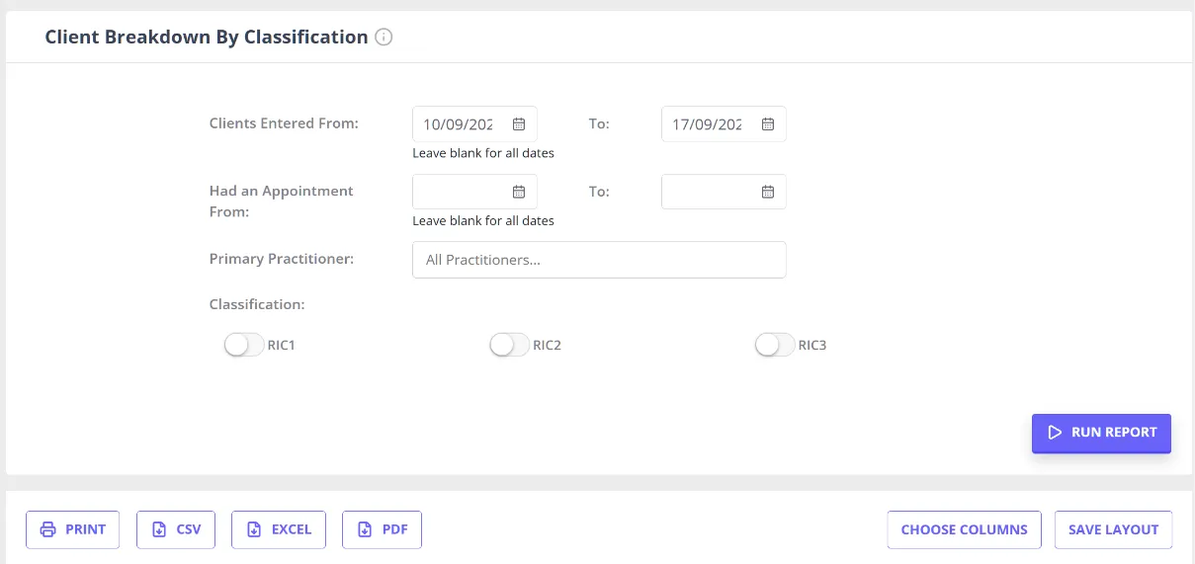The image size is (1195, 564).
Task: Open calendar for Had an Appointment To date
Action: click(768, 192)
